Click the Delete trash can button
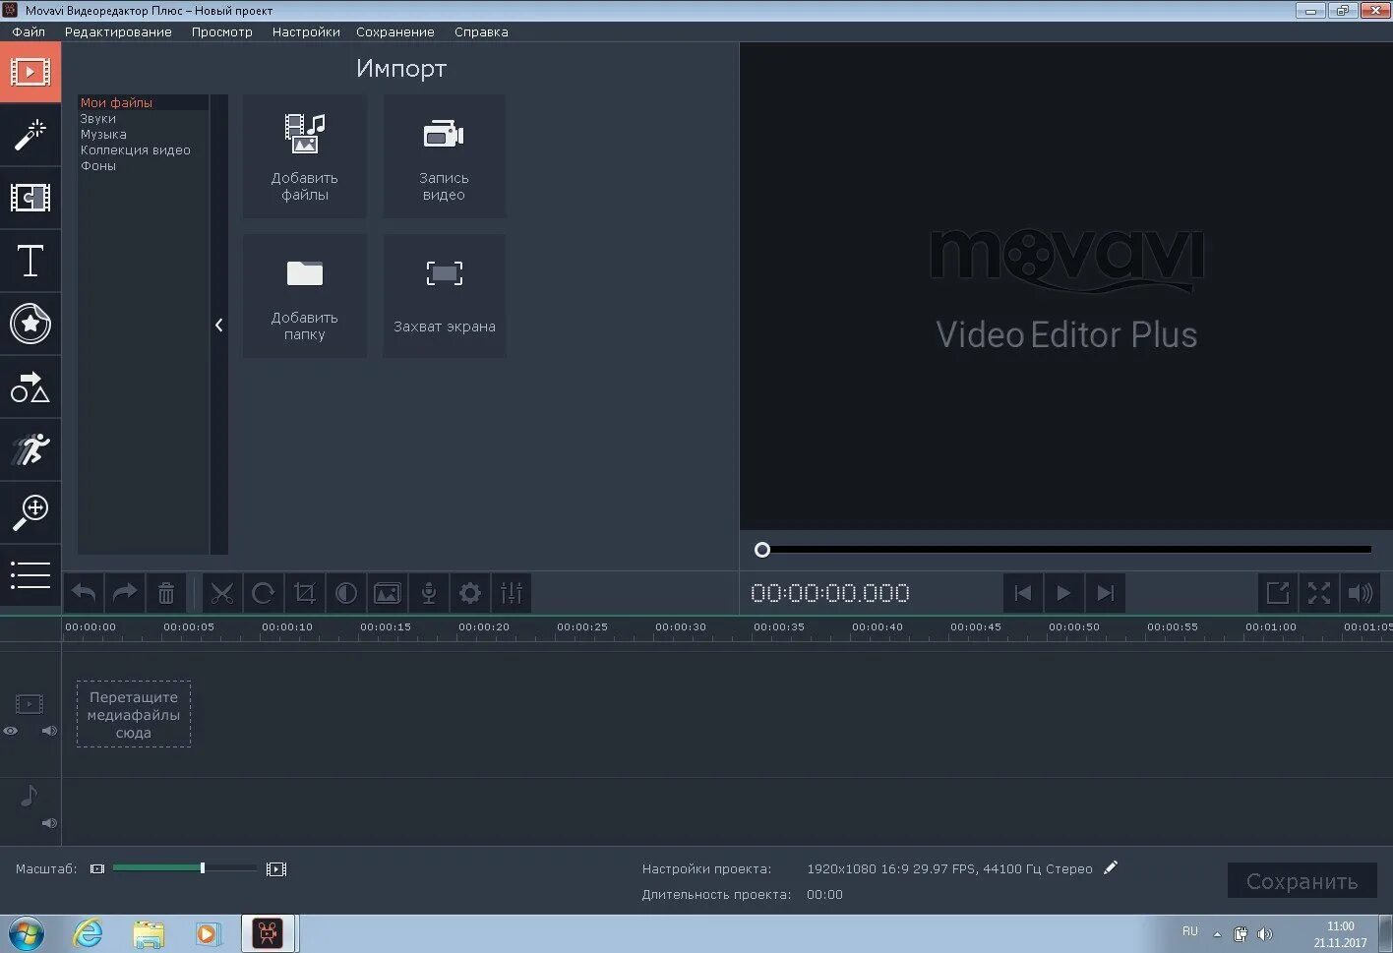This screenshot has width=1393, height=953. [166, 593]
